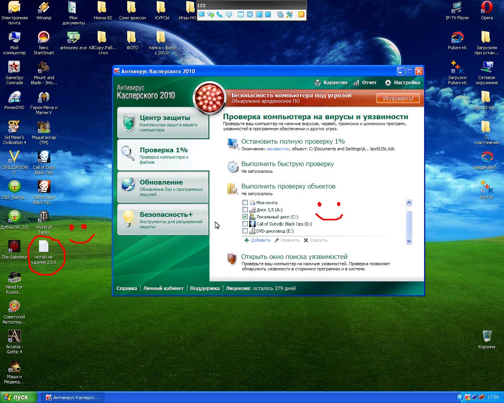Click the scan list scroll up arrow
Screen dimensions: 504x403
(409, 203)
